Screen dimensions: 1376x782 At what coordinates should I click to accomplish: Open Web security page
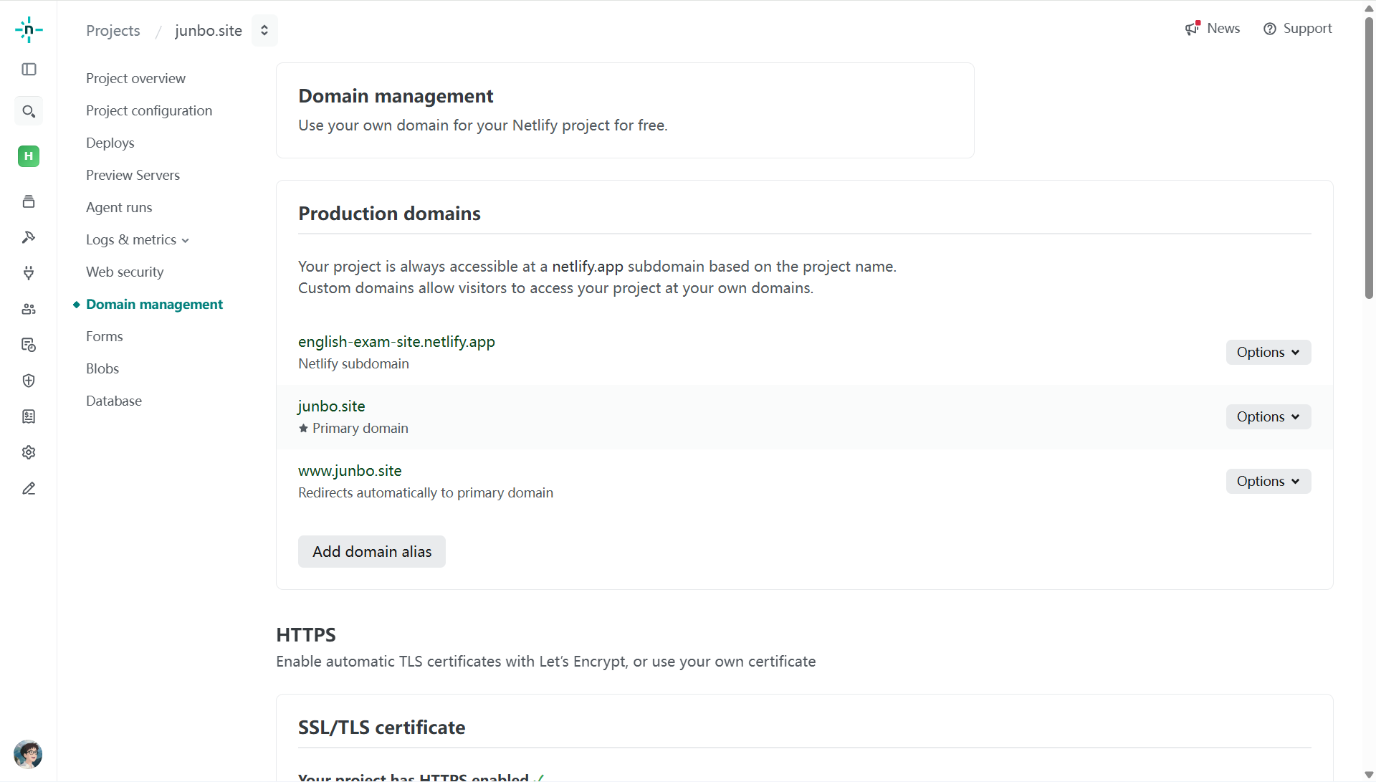click(125, 272)
